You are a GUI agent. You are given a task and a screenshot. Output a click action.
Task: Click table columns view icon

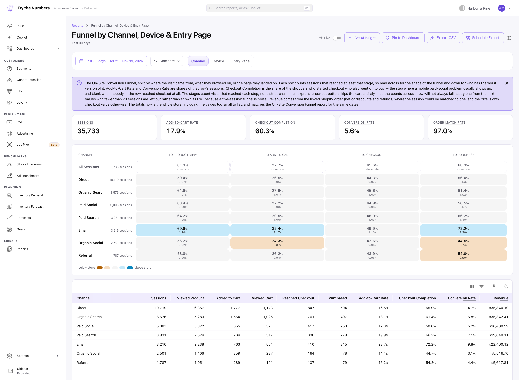tap(472, 287)
